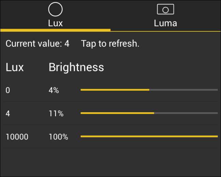Tap the 11% brightness value
221x177 pixels.
coord(56,114)
